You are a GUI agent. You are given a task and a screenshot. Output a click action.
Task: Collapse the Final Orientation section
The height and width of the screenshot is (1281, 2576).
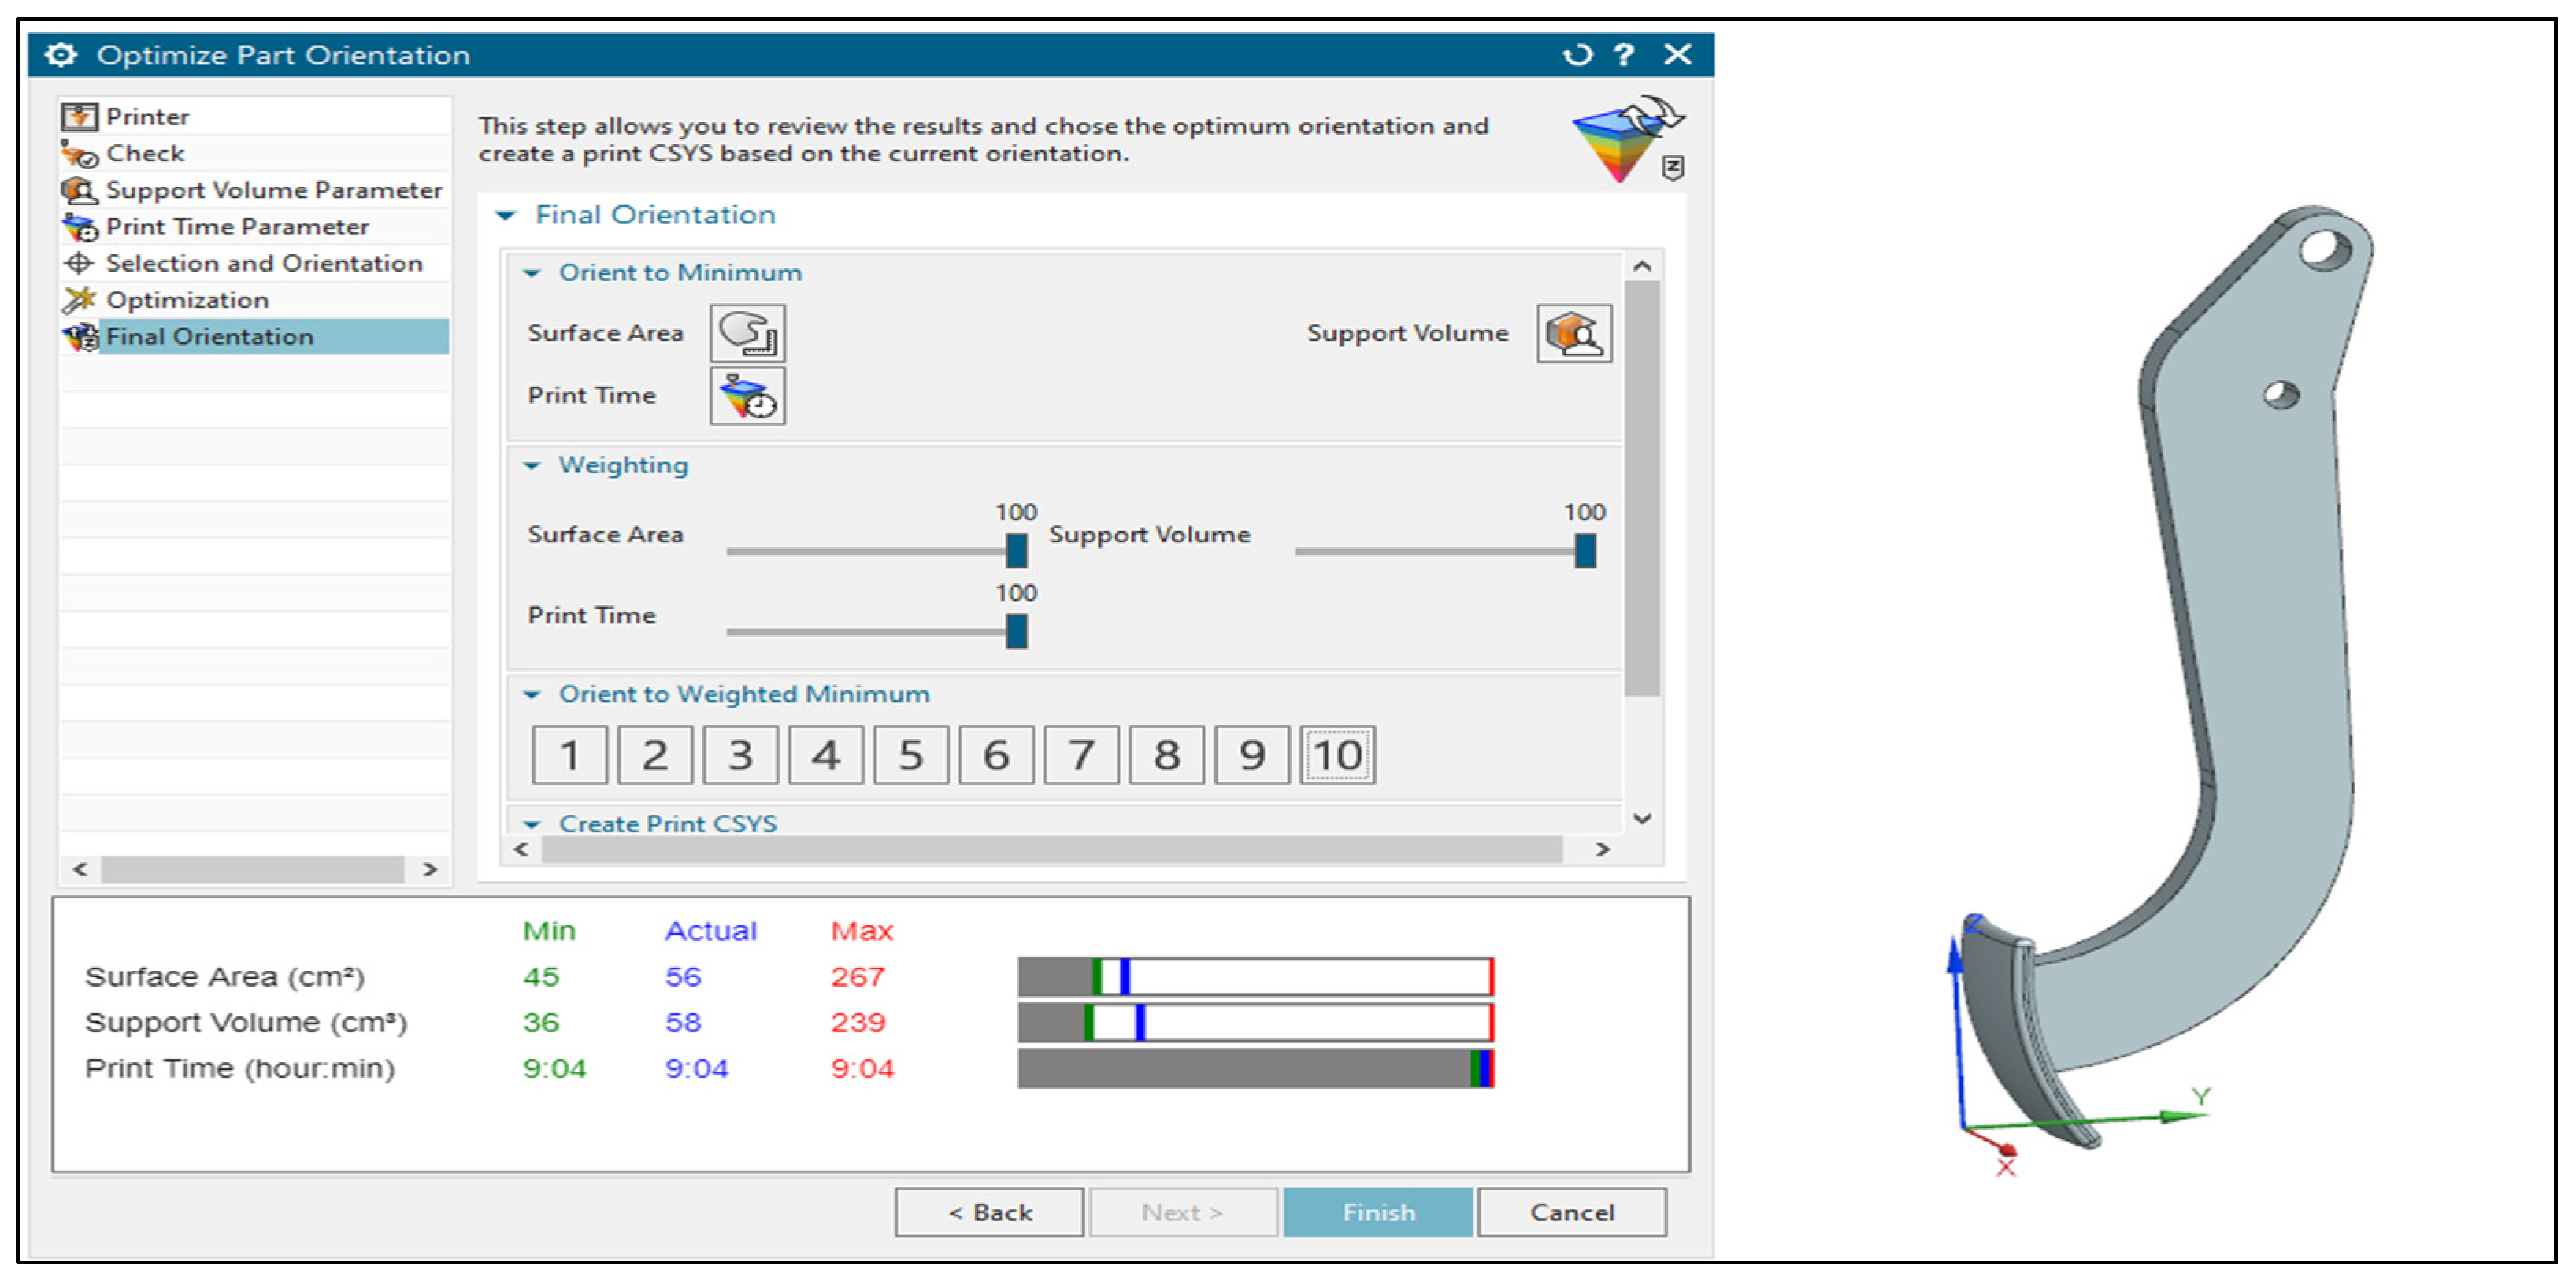[506, 215]
